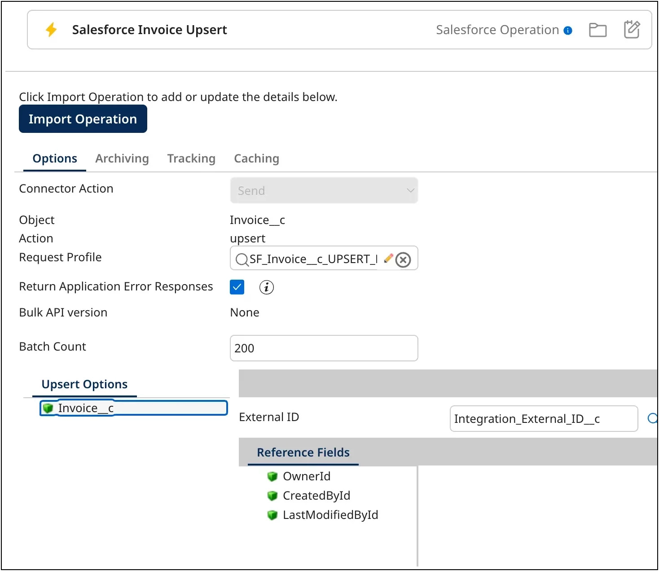This screenshot has height=571, width=659.
Task: Uncheck Return Application Error Responses
Action: point(237,287)
